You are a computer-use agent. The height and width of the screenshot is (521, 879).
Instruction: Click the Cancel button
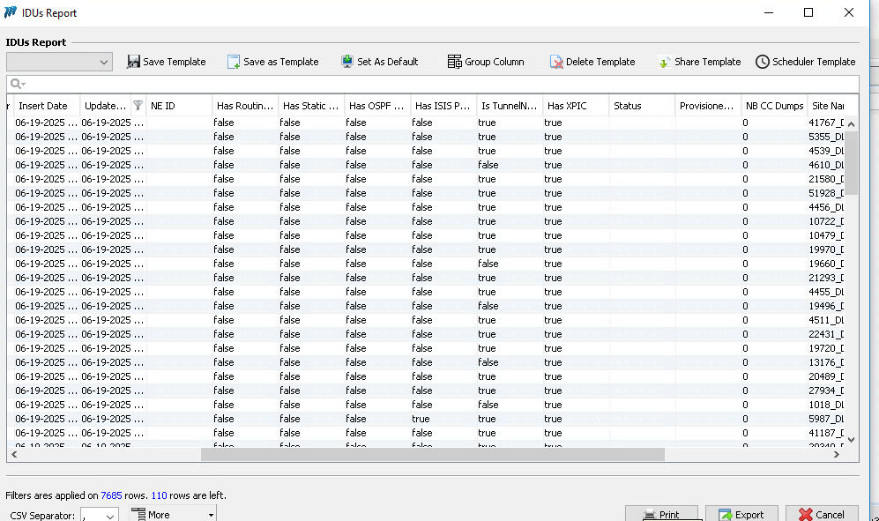pos(822,515)
